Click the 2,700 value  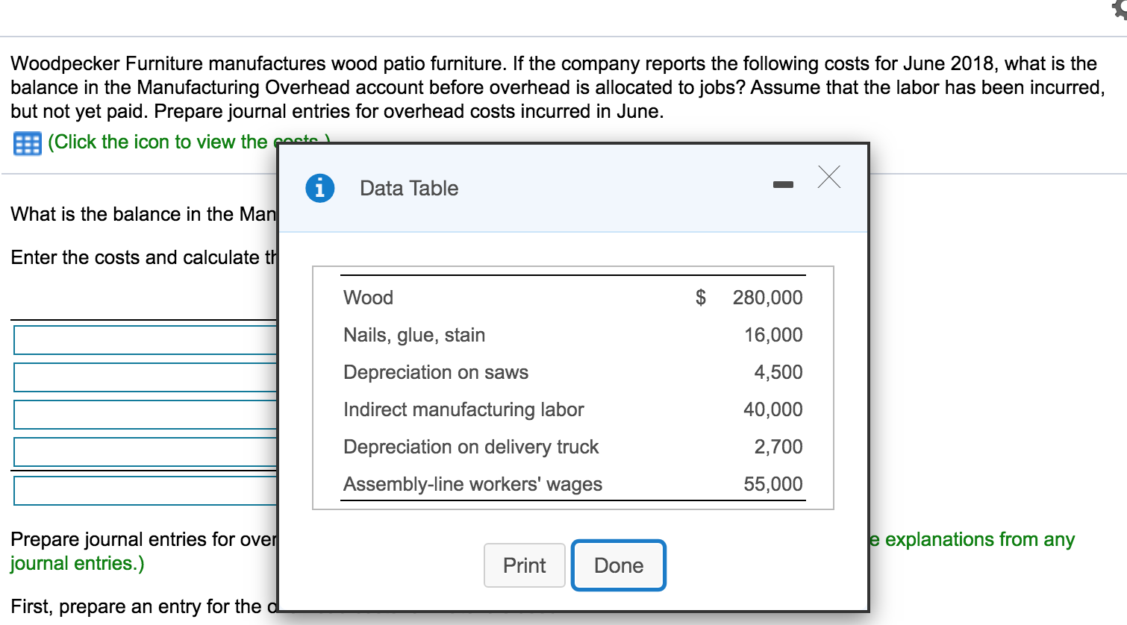pyautogui.click(x=778, y=447)
